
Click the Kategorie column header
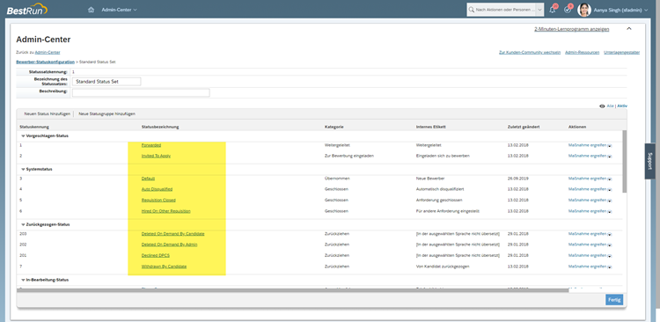click(x=334, y=127)
